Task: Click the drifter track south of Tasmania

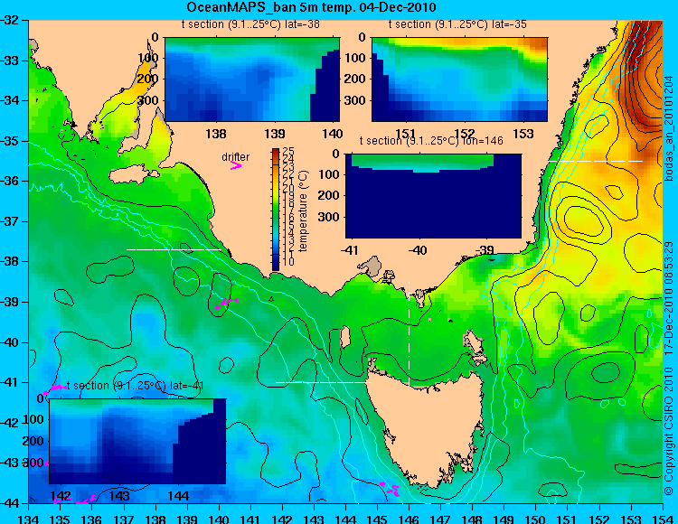Action: click(390, 490)
